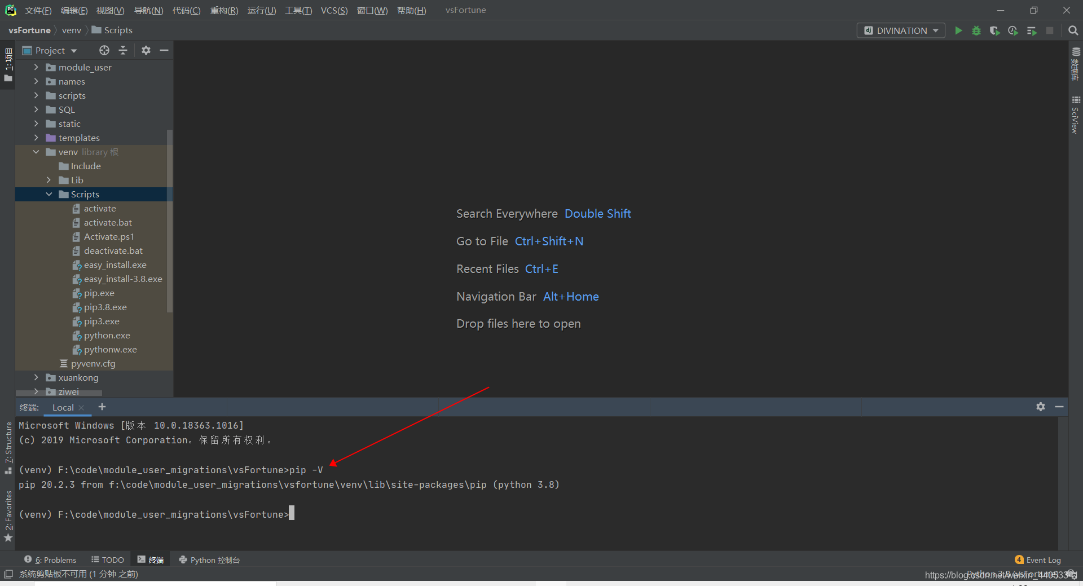The height and width of the screenshot is (586, 1083).
Task: Open the VCS(S) menu
Action: pos(334,10)
